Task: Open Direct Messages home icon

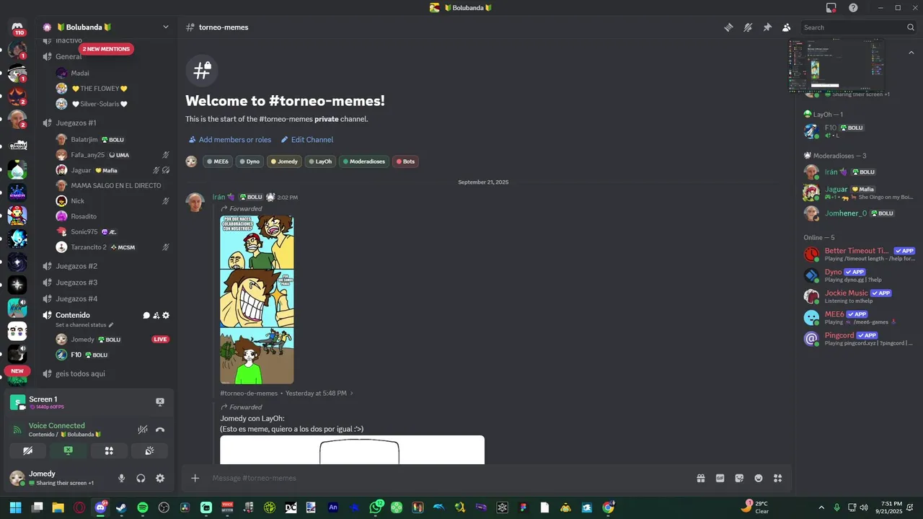Action: (x=17, y=27)
